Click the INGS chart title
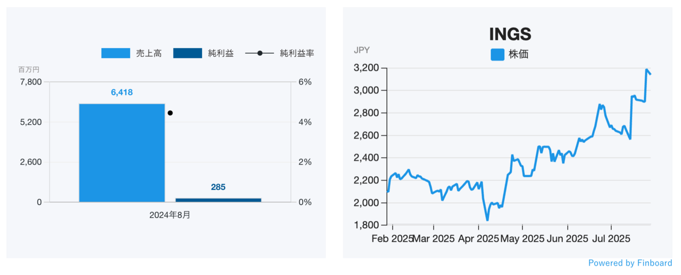Screen dimensions: 681x275 click(510, 34)
